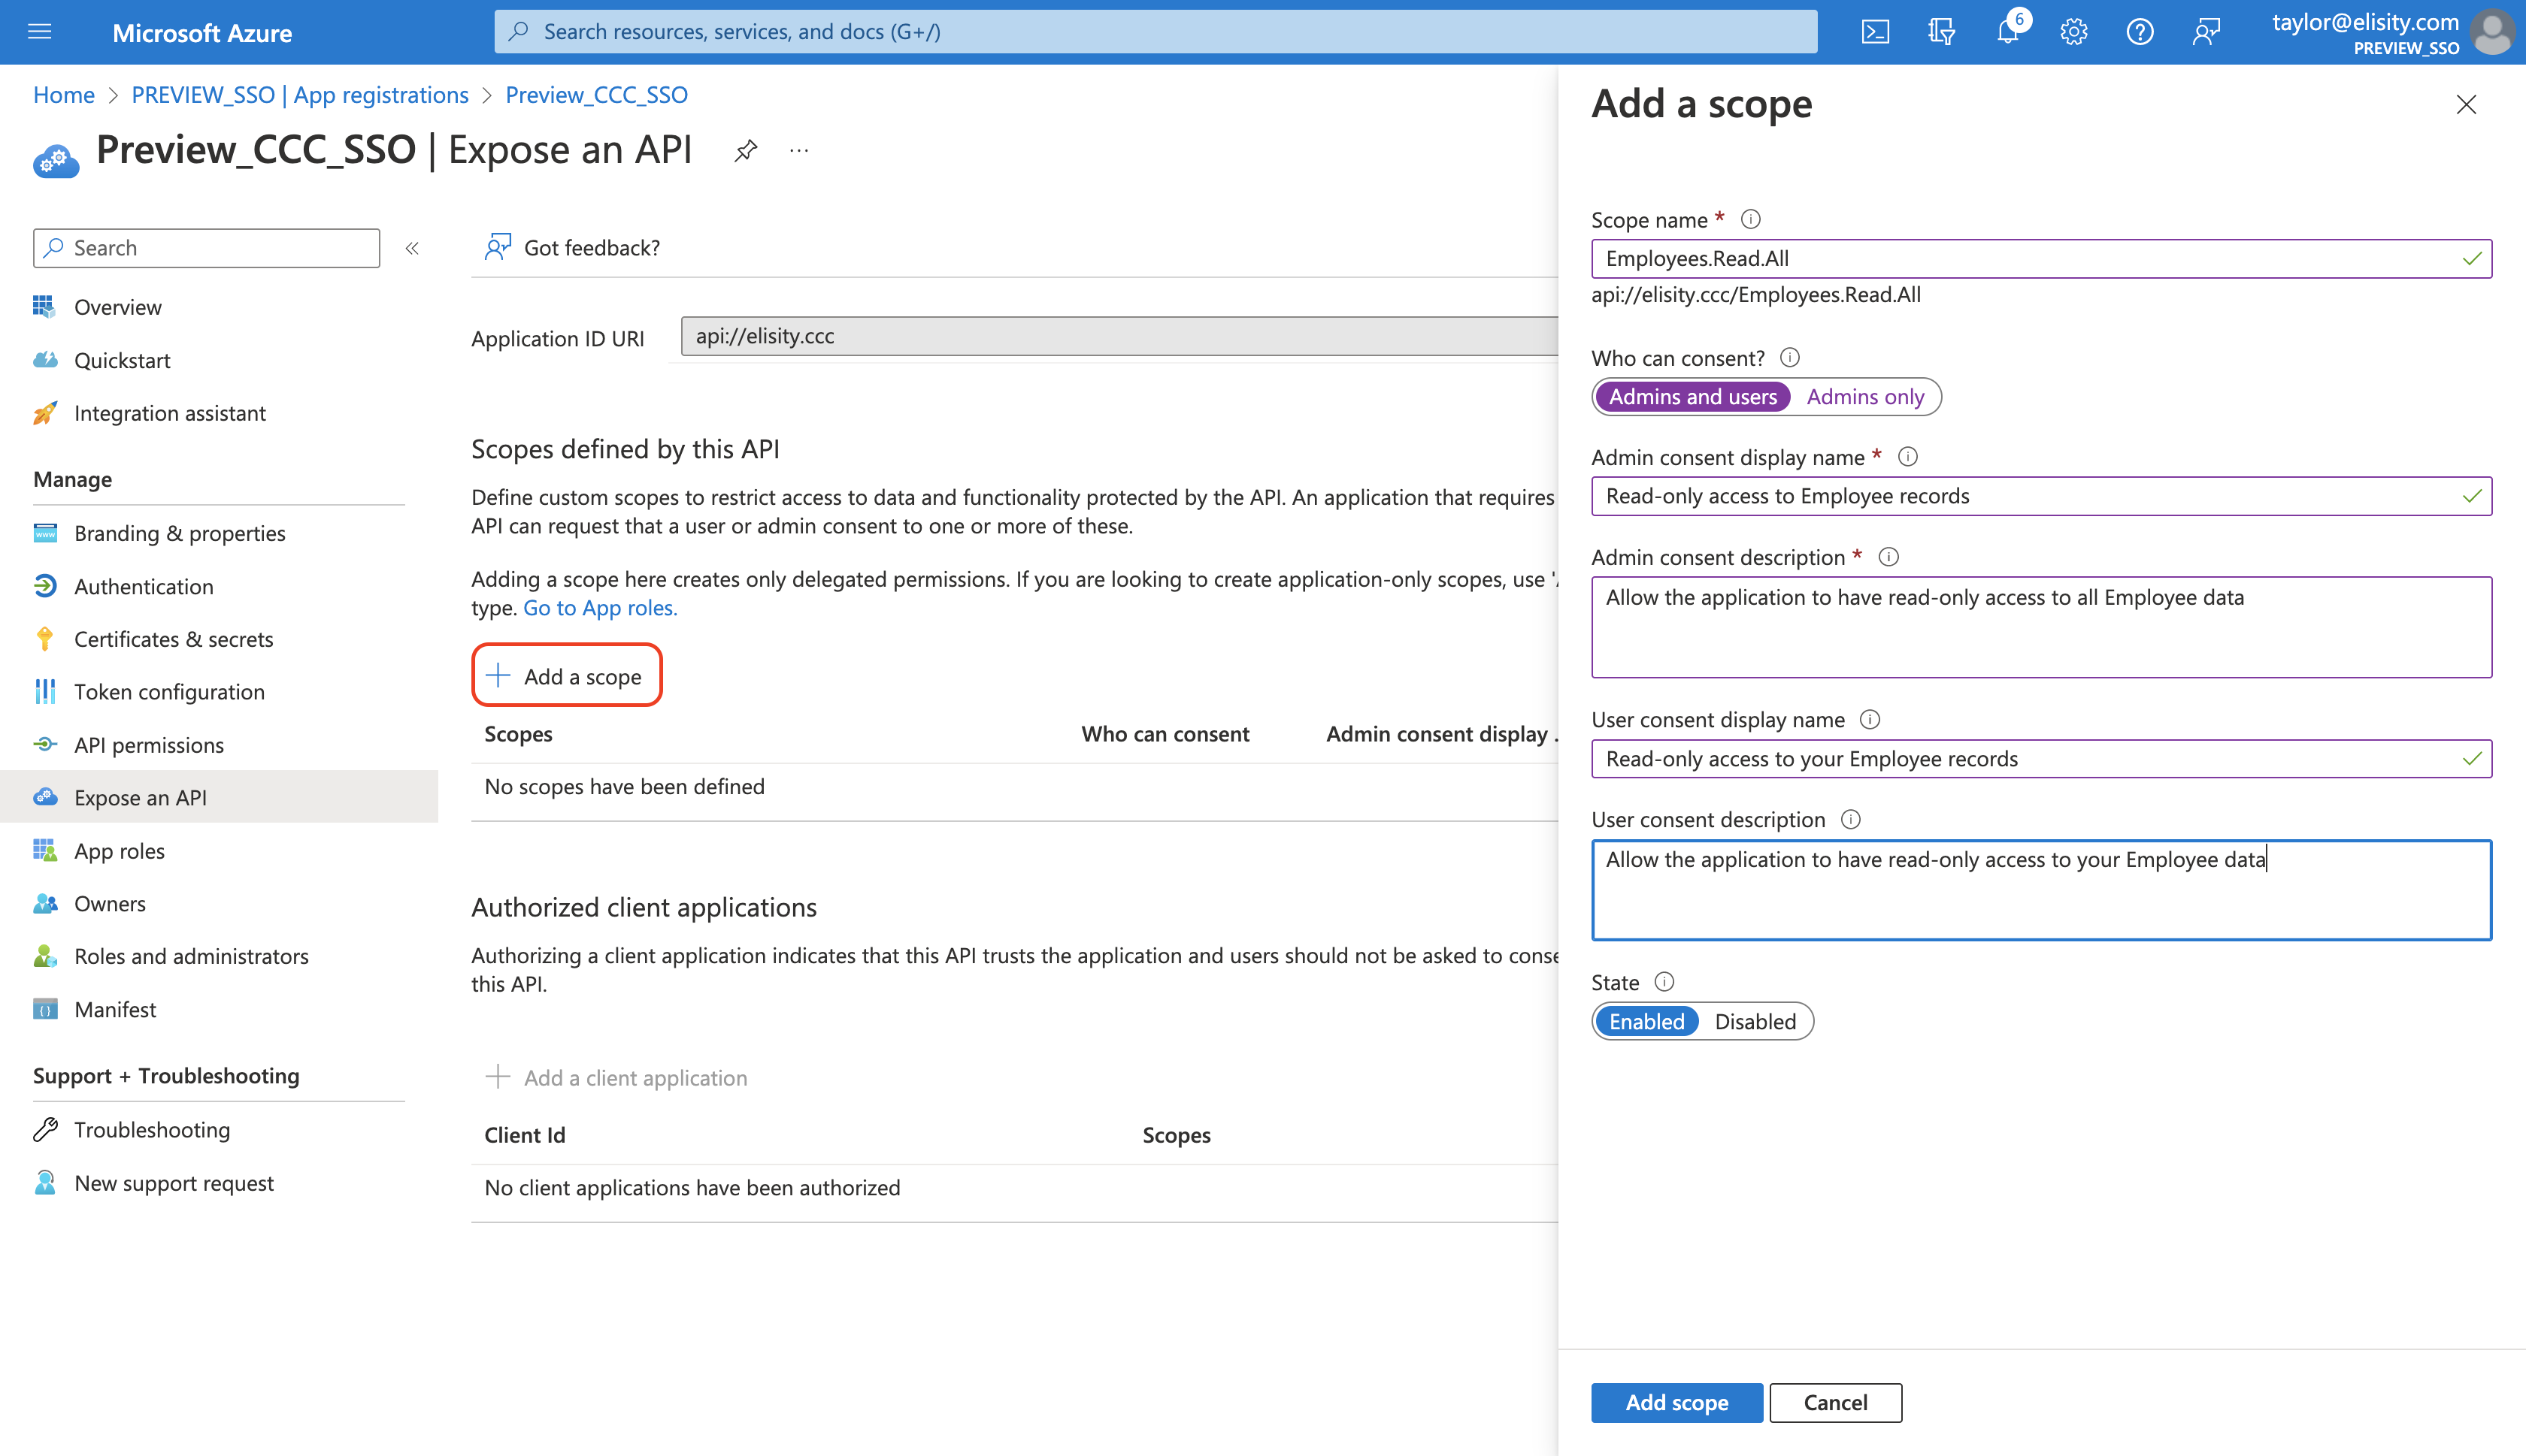Screen dimensions: 2526x1456
Task: Collapse the left navigation pane
Action: coord(412,248)
